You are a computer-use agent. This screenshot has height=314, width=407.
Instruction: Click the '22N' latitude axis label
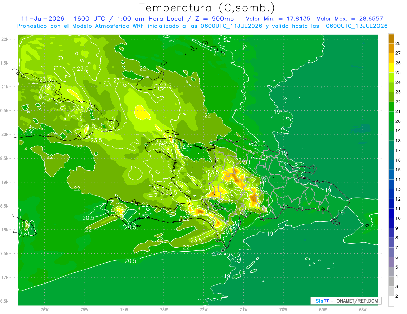pyautogui.click(x=5, y=39)
